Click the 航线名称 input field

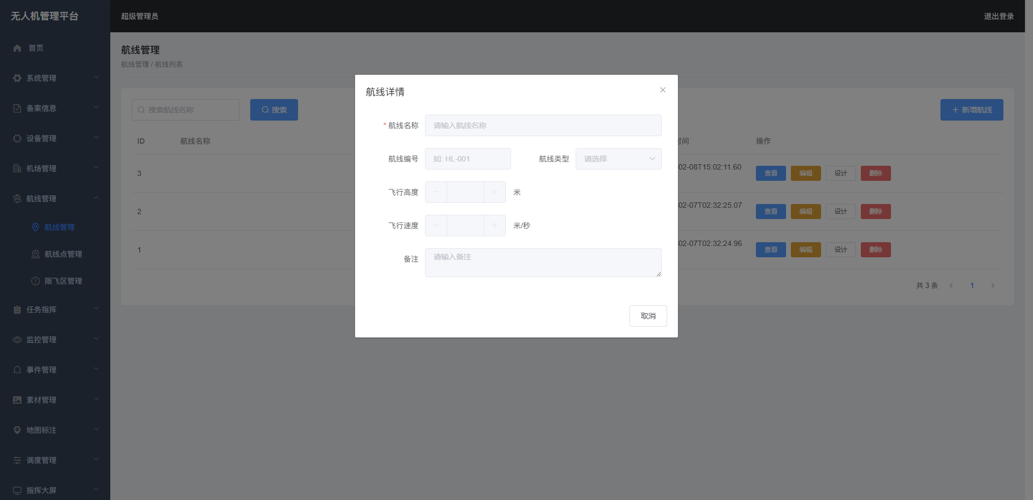pyautogui.click(x=543, y=125)
